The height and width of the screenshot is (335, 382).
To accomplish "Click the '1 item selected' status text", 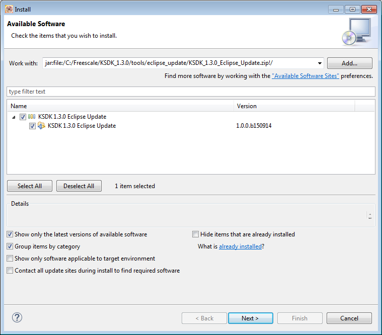I will [135, 186].
